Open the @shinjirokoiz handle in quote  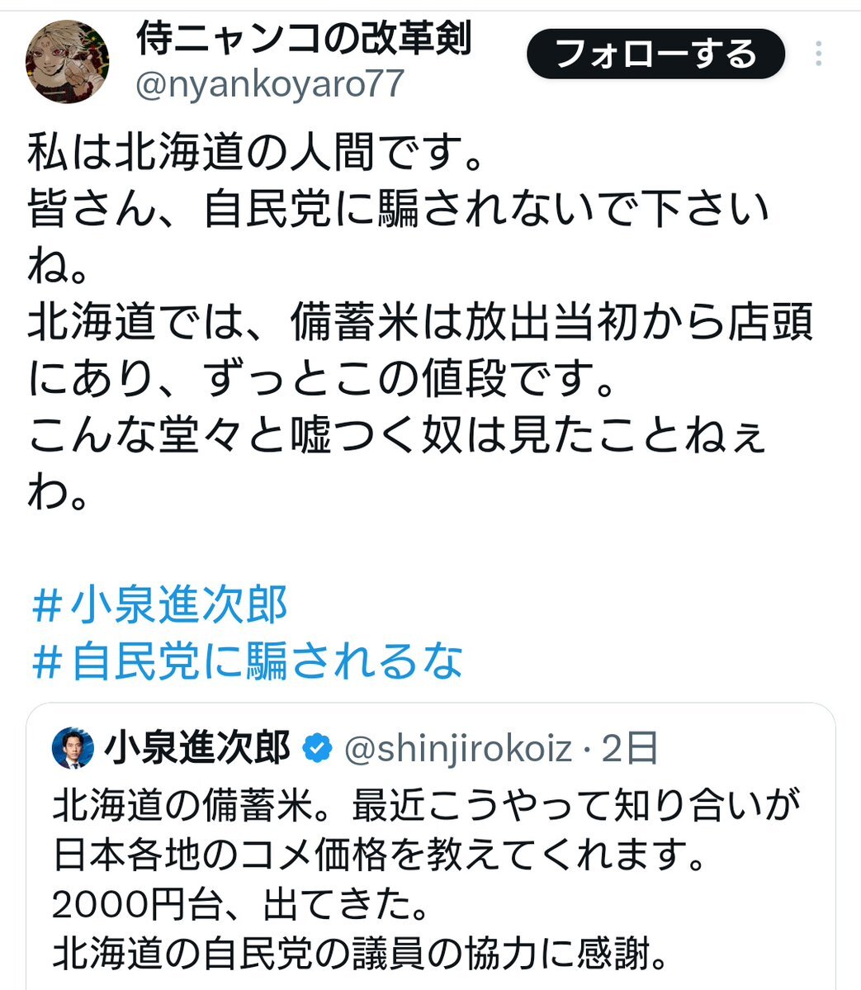pyautogui.click(x=457, y=749)
